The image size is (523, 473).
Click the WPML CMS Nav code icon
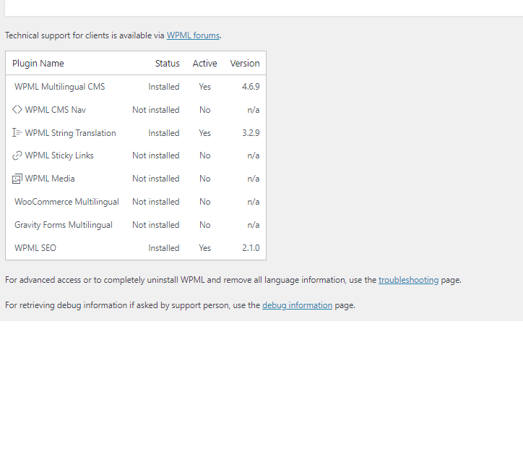(17, 109)
